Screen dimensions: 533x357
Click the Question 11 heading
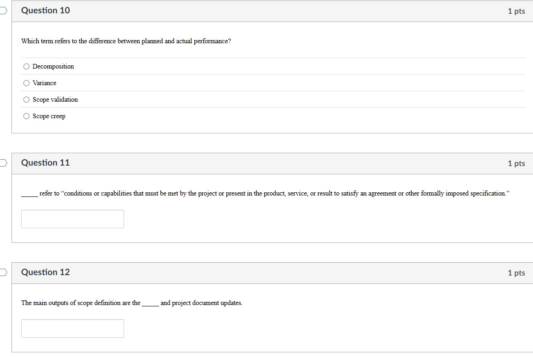tap(45, 163)
